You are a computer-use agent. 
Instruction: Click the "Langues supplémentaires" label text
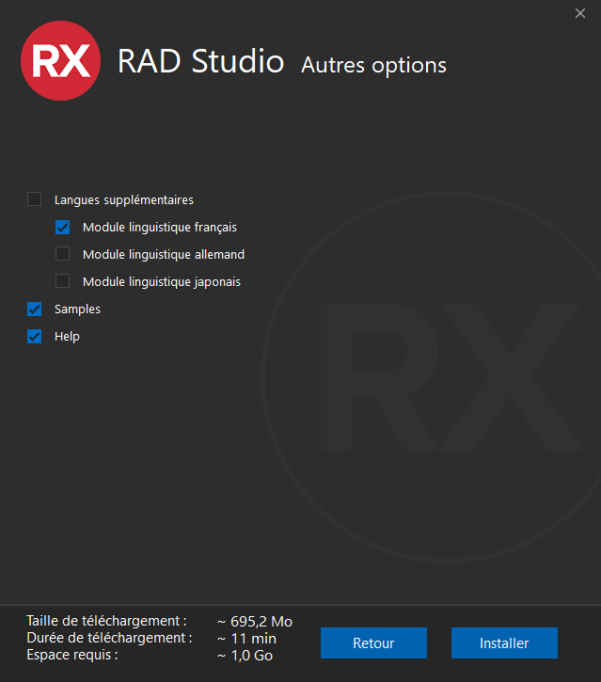(124, 199)
